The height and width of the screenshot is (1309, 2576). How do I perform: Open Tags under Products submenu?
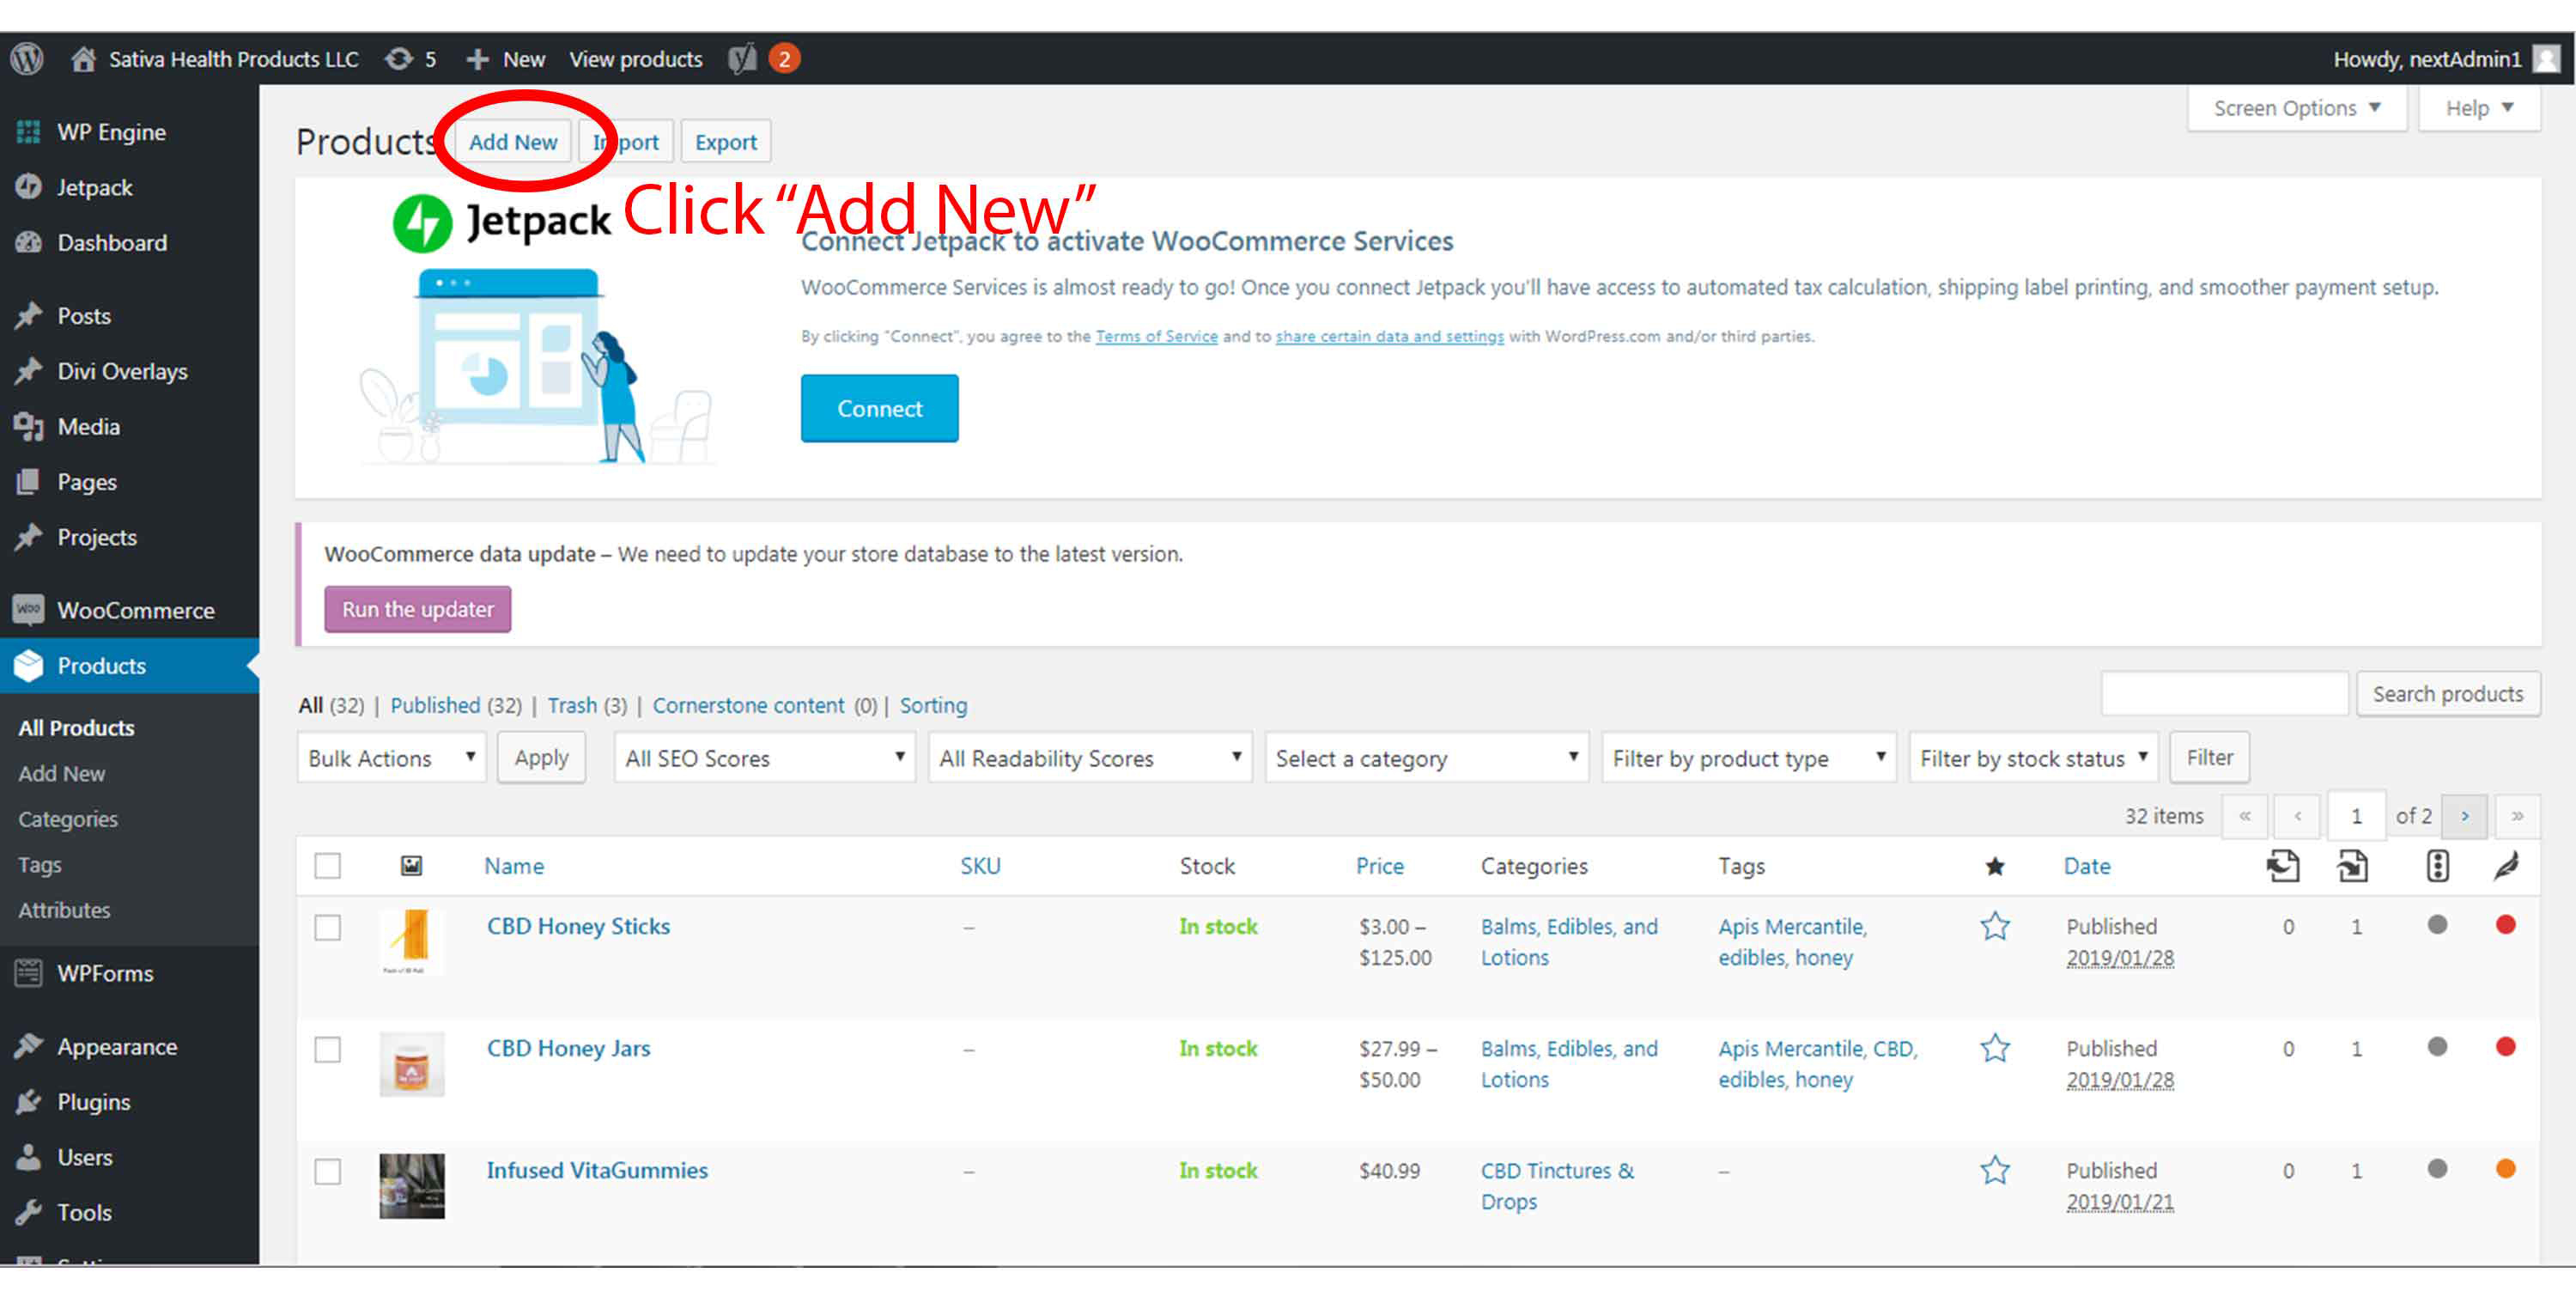40,864
